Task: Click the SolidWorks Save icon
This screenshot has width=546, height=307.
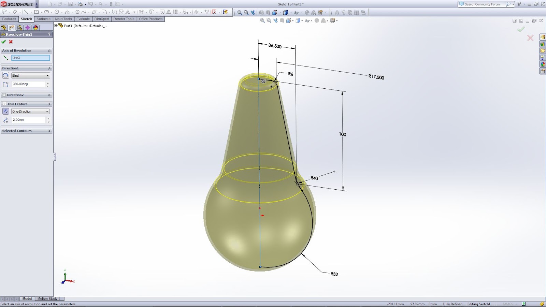Action: 70,4
